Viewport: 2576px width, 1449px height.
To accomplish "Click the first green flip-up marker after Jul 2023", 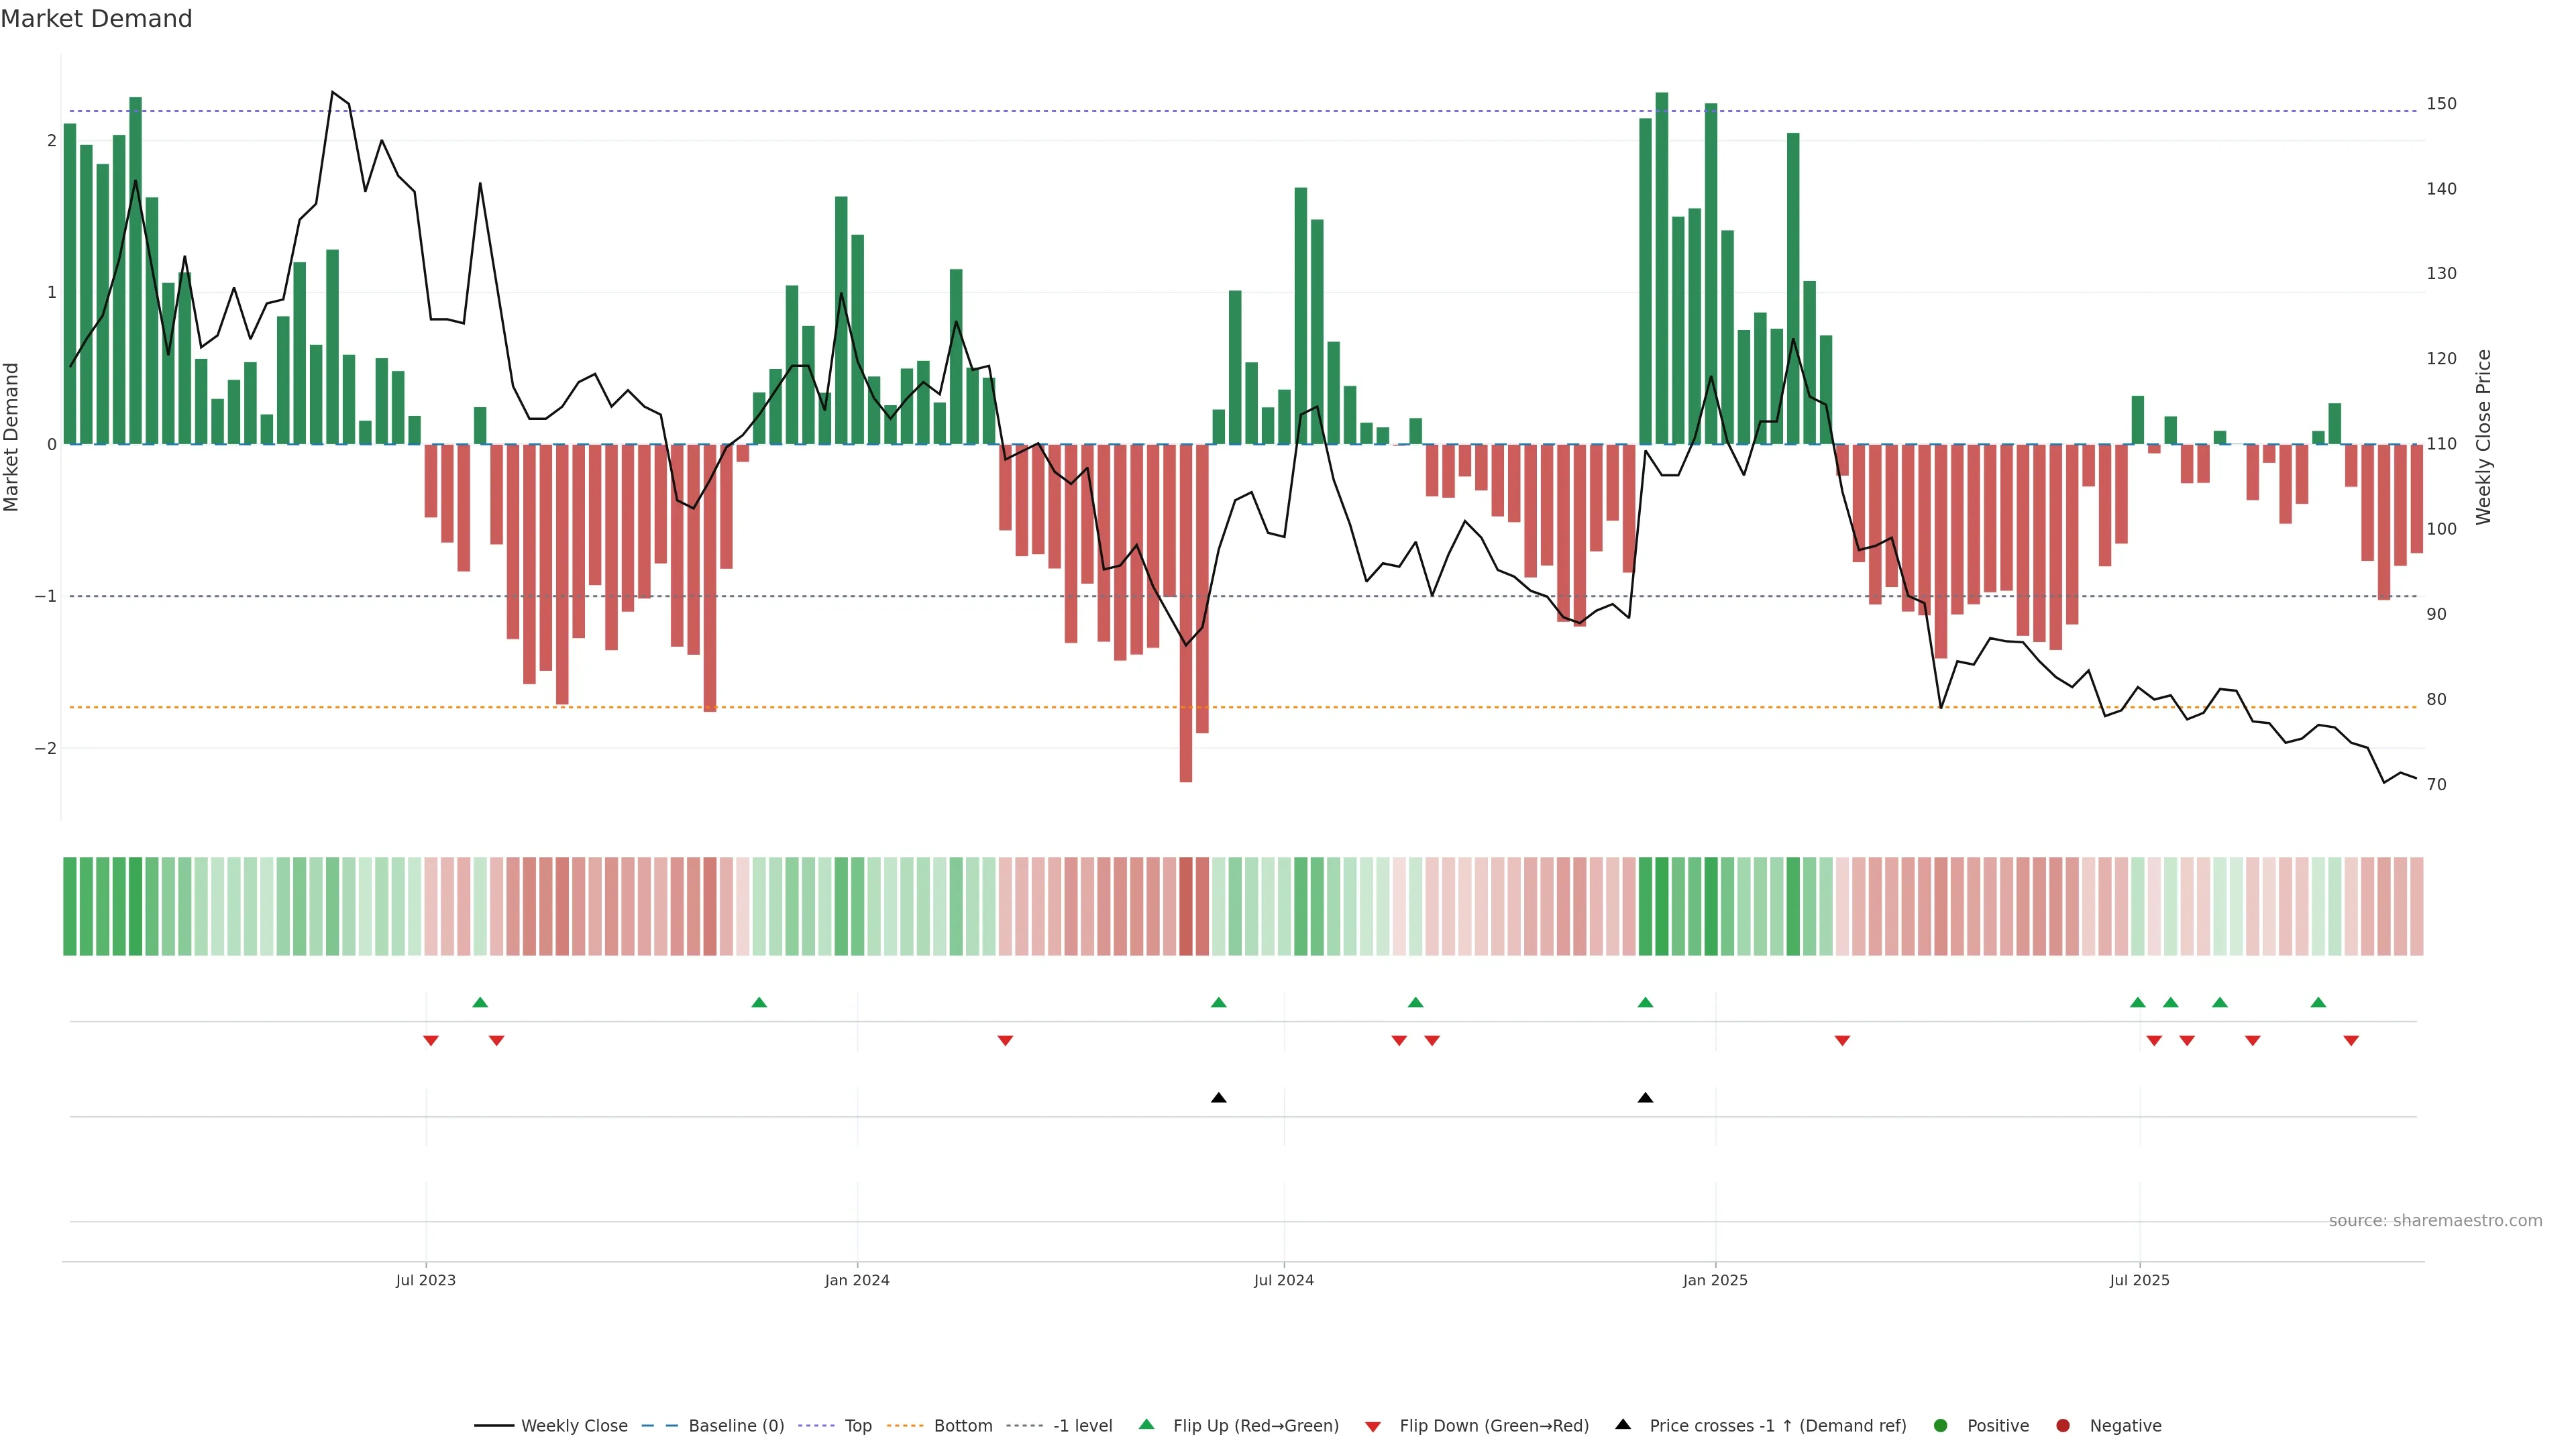I will click(480, 1002).
